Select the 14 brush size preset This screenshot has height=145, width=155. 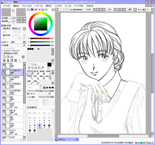[x=40, y=126]
